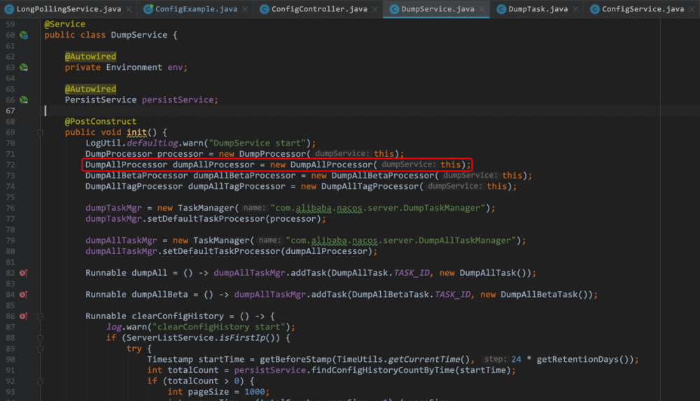This screenshot has width=700, height=401.
Task: Select the DumpService.java tab
Action: click(x=437, y=9)
